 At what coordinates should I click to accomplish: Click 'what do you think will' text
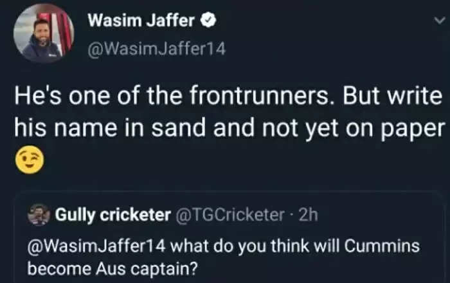point(255,246)
